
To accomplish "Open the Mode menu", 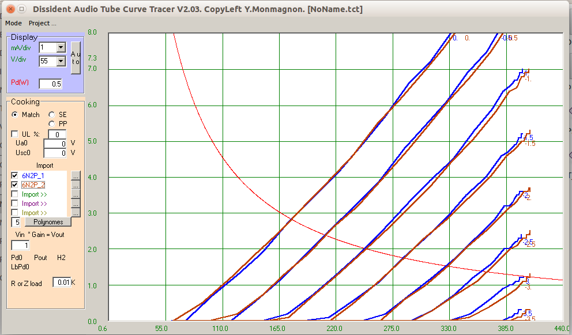I will click(x=13, y=23).
